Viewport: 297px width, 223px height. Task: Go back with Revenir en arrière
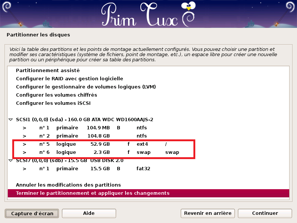point(208,213)
